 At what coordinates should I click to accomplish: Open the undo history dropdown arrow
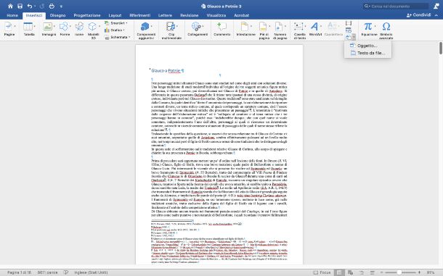pyautogui.click(x=35, y=7)
